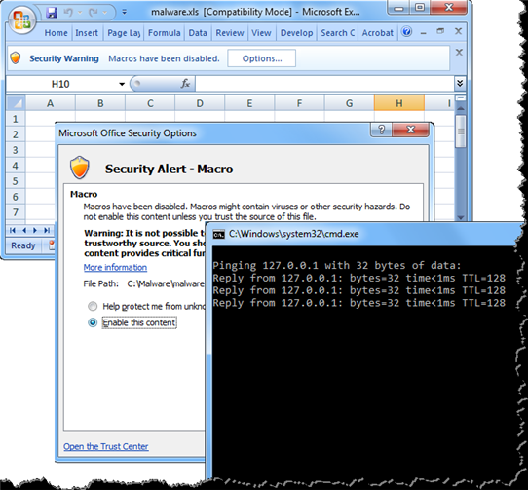Click the Insert Function fx icon
Image resolution: width=528 pixels, height=490 pixels.
185,83
